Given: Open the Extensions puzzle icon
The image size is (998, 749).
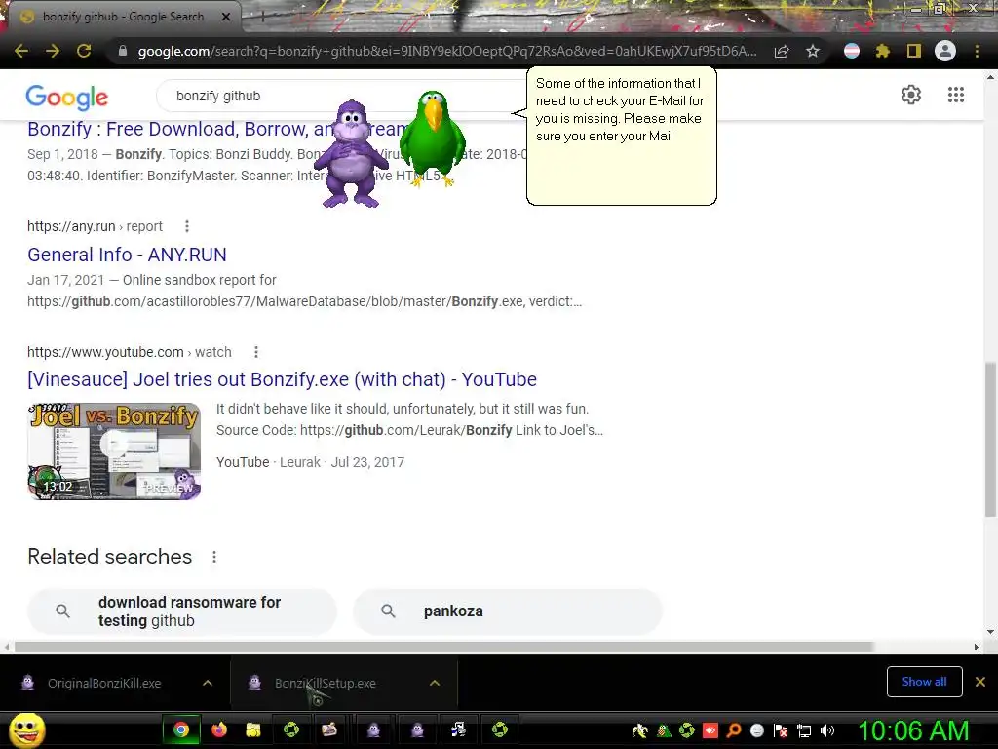Looking at the screenshot, I should (x=882, y=51).
